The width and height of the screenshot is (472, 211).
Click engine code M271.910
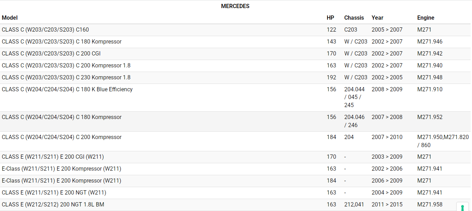tap(430, 90)
